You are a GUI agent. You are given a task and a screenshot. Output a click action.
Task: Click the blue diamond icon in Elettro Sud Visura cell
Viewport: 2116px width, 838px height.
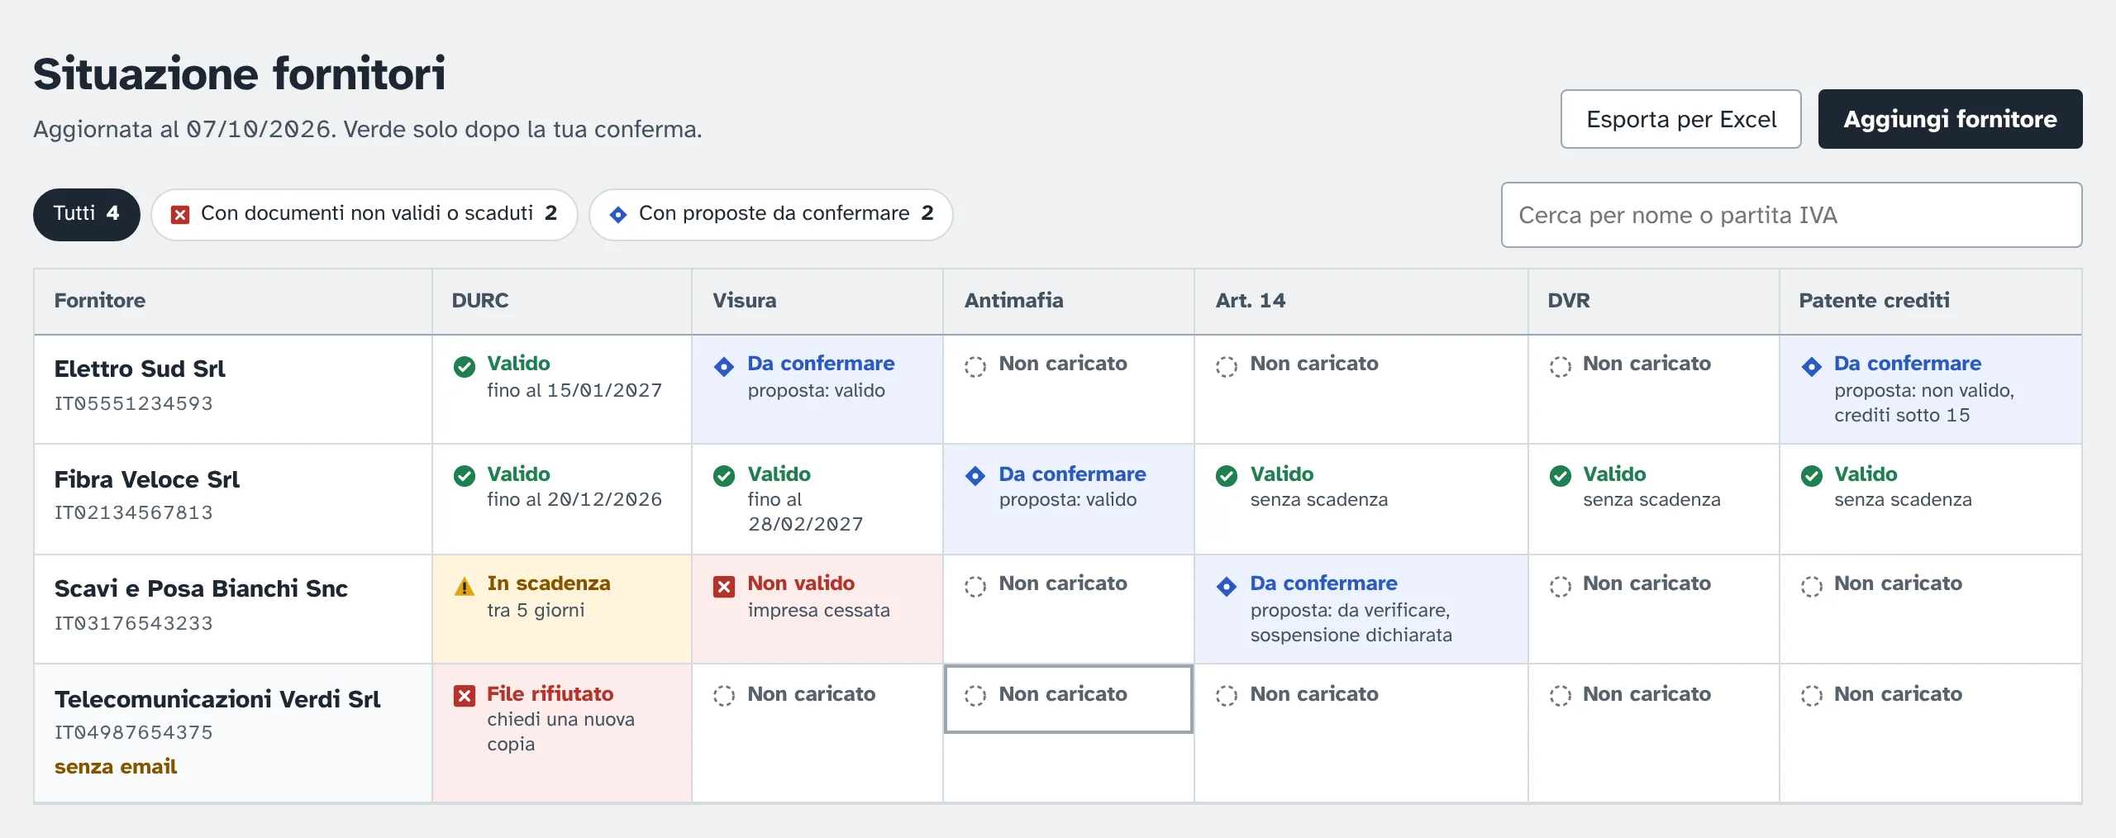(x=724, y=366)
